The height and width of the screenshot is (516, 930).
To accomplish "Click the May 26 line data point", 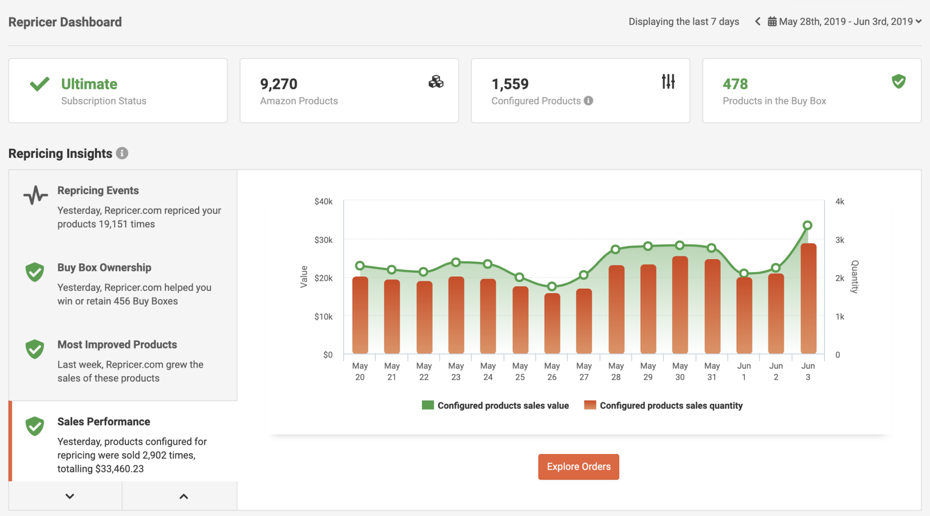I will click(x=552, y=286).
